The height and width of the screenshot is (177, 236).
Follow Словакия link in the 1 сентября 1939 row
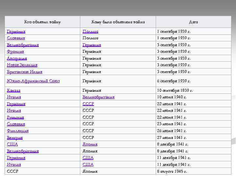tap(16, 38)
